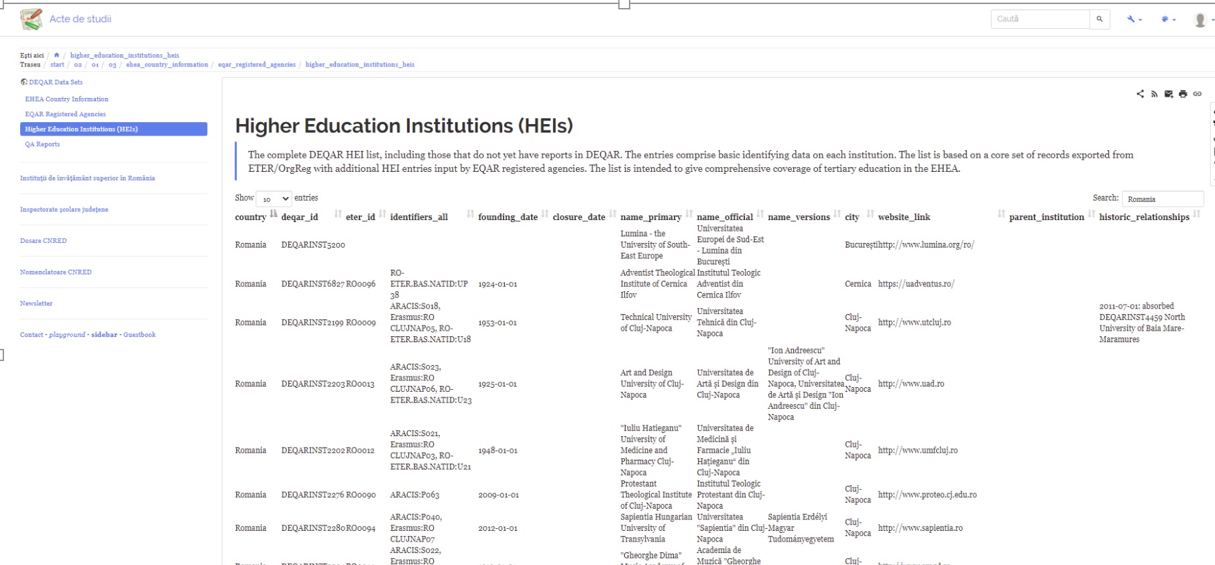The width and height of the screenshot is (1215, 565).
Task: Open Nomenclatoare CNRED sidebar link
Action: [x=56, y=272]
